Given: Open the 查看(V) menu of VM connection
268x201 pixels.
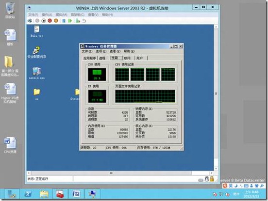Looking at the screenshot, I should click(93, 15).
